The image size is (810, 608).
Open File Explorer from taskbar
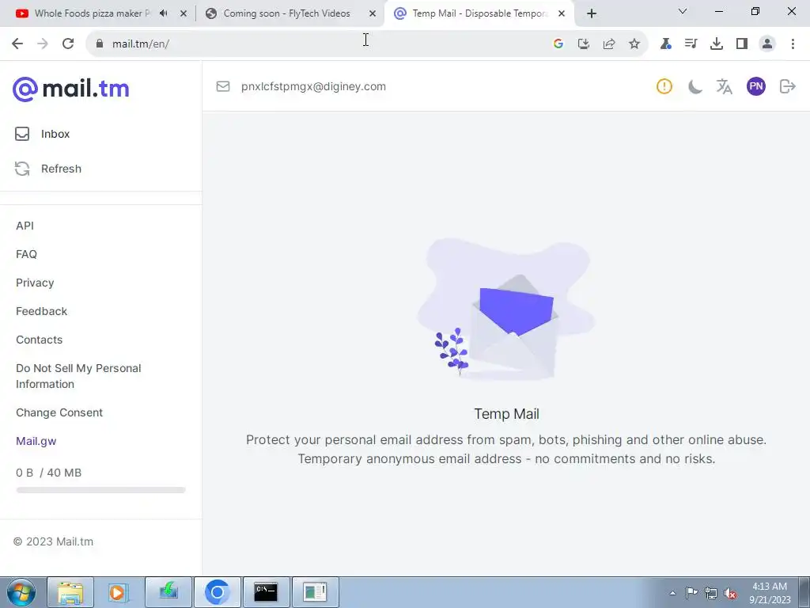click(x=70, y=592)
